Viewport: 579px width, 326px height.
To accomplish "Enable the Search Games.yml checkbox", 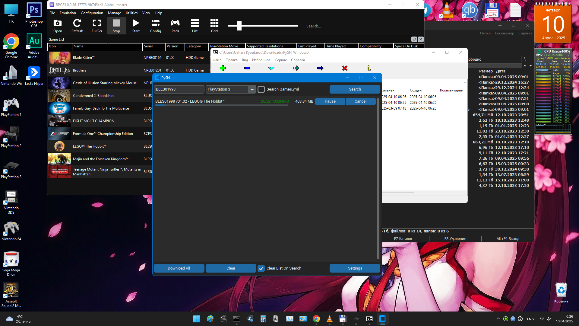I will 261,89.
